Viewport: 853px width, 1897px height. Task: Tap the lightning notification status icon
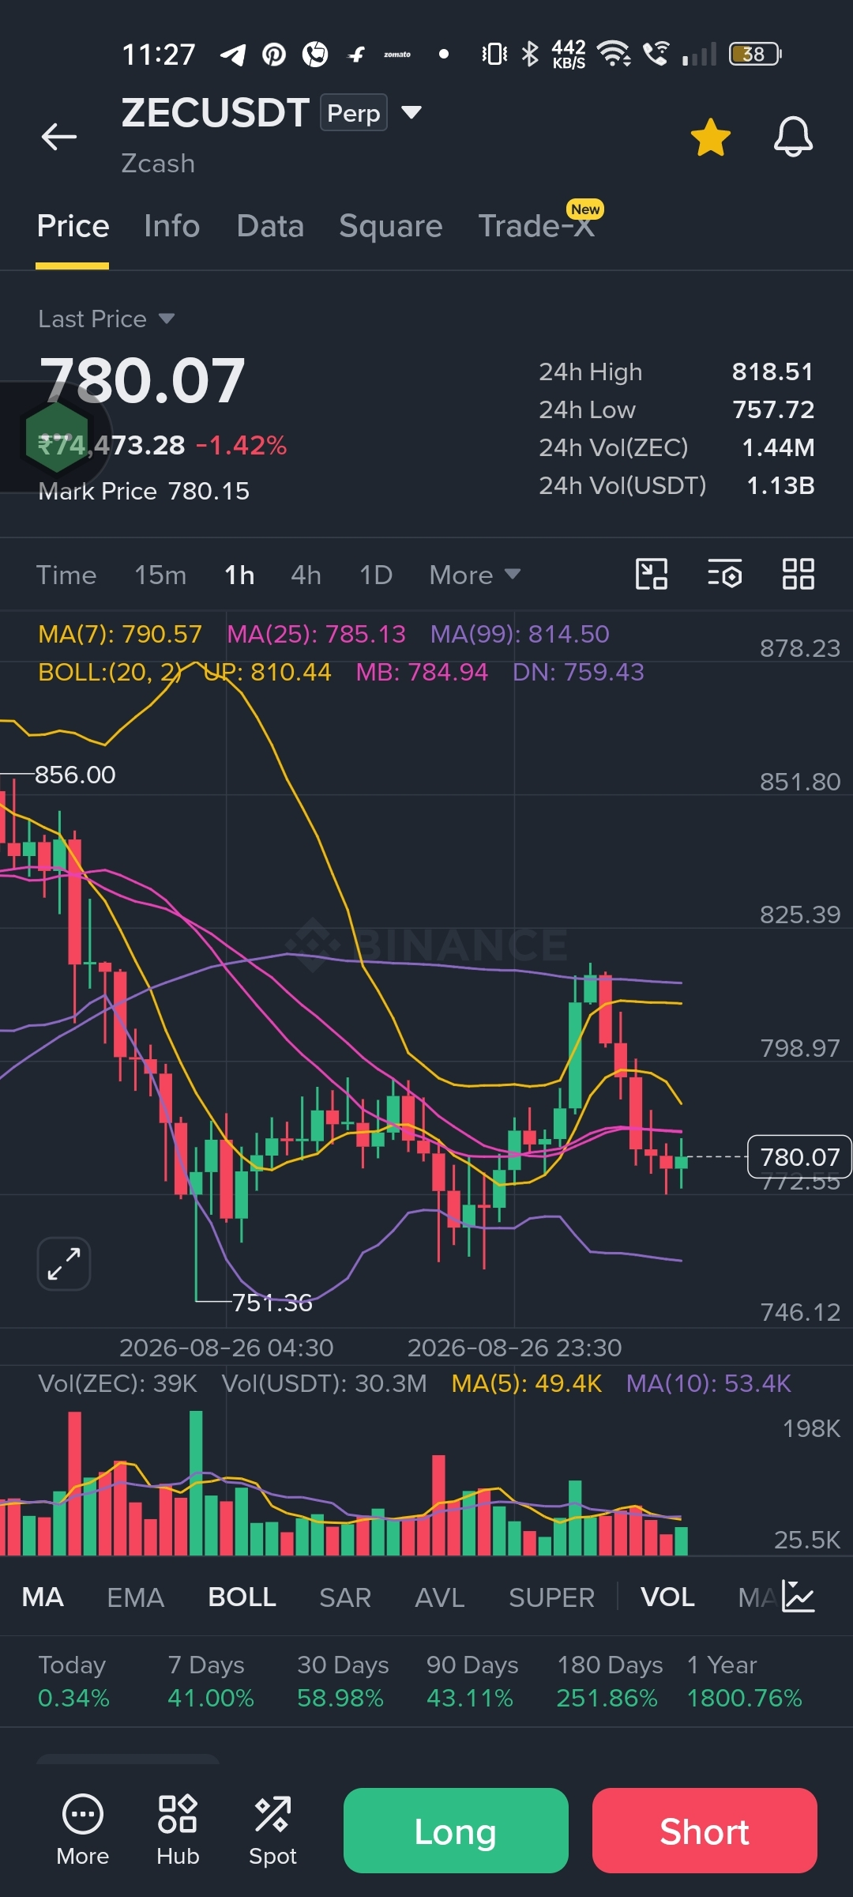coord(357,55)
